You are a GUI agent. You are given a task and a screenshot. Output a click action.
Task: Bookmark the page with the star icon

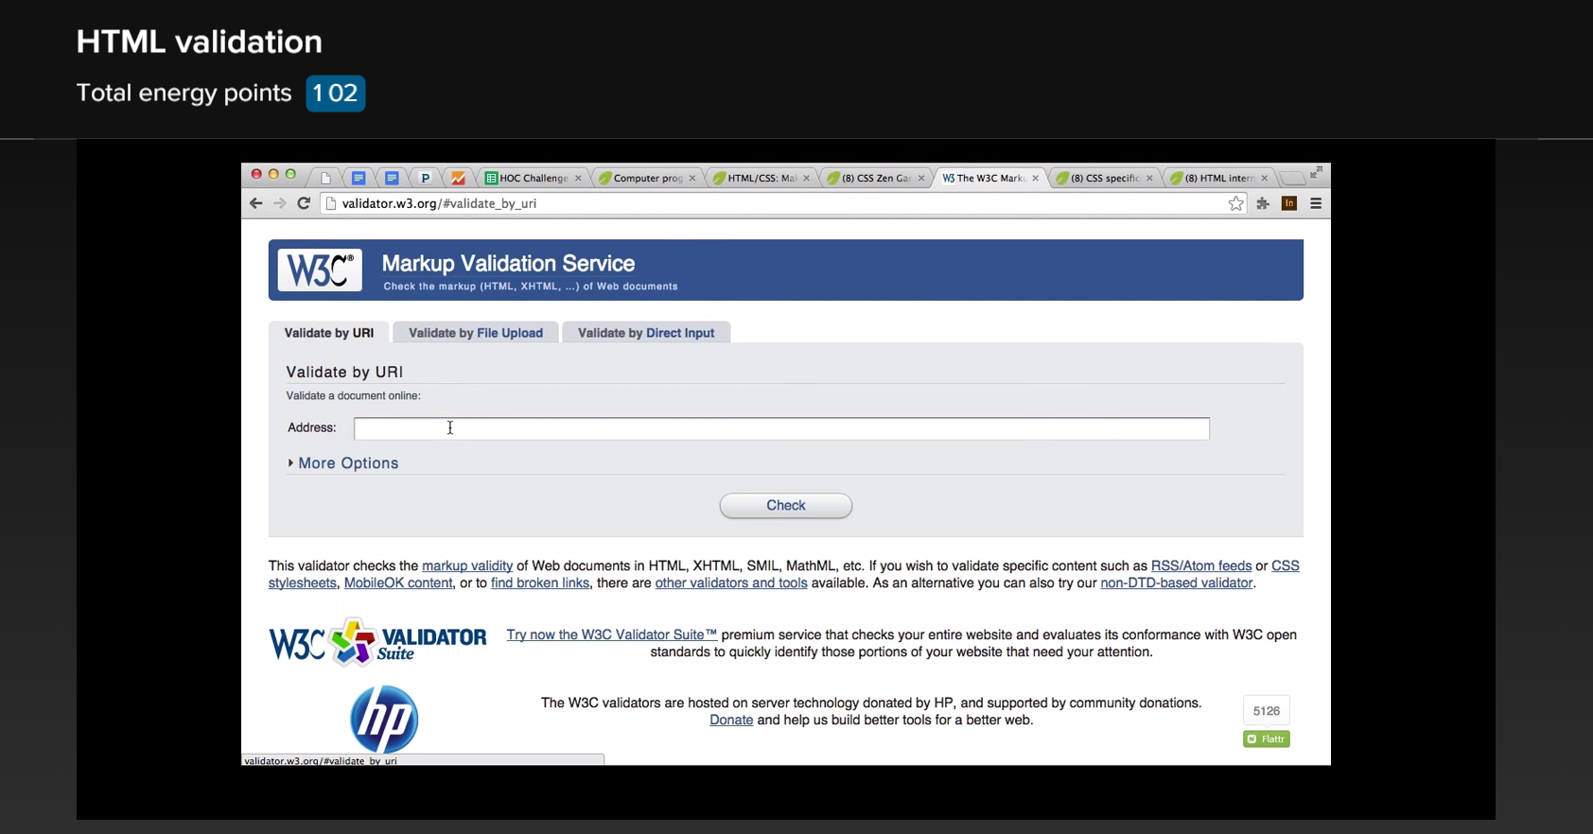(1235, 203)
